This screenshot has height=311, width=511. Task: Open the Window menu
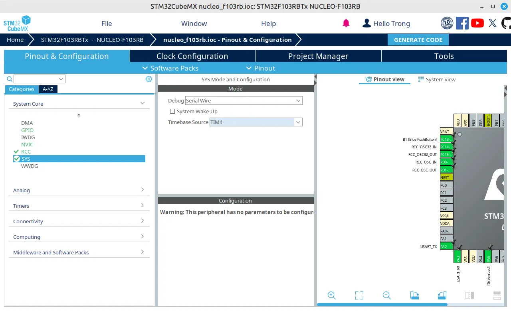point(194,24)
